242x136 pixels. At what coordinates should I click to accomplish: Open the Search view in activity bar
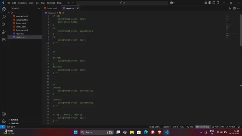coord(4,17)
